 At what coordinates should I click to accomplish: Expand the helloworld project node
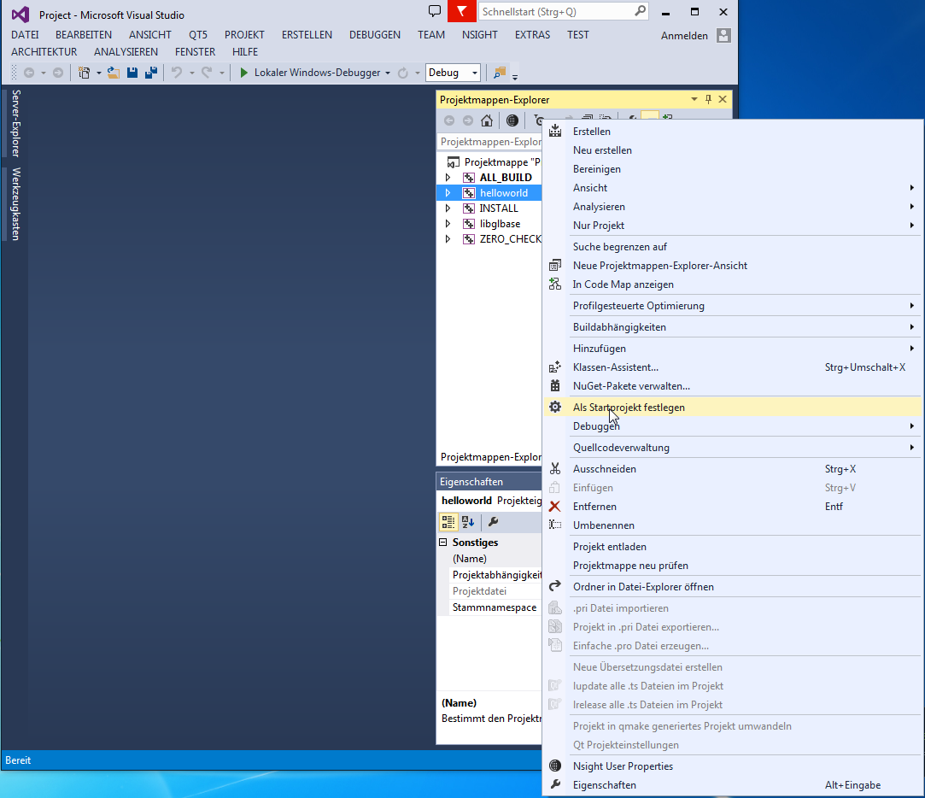(448, 193)
